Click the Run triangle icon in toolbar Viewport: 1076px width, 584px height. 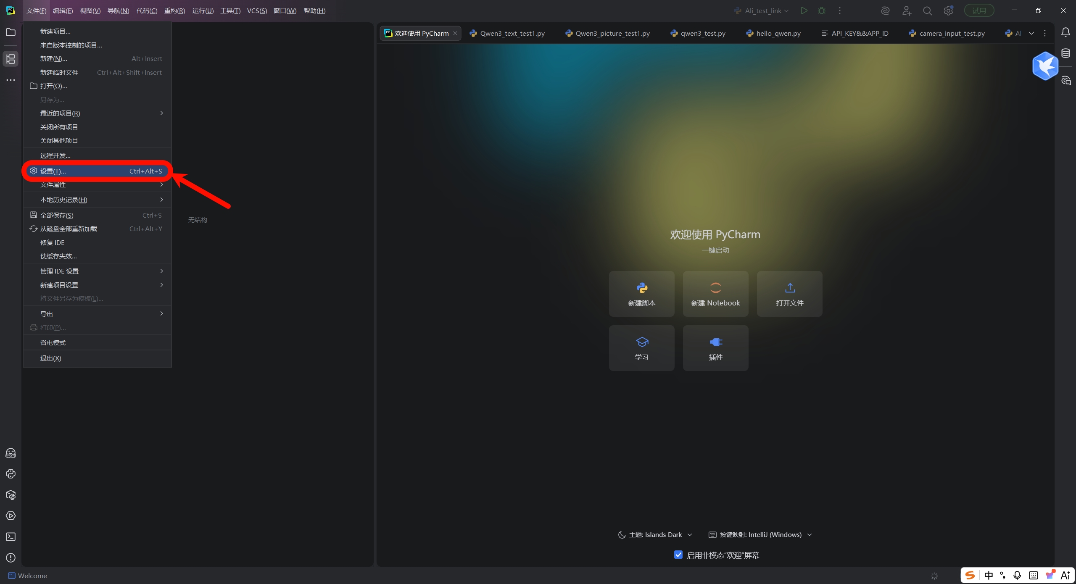tap(804, 11)
